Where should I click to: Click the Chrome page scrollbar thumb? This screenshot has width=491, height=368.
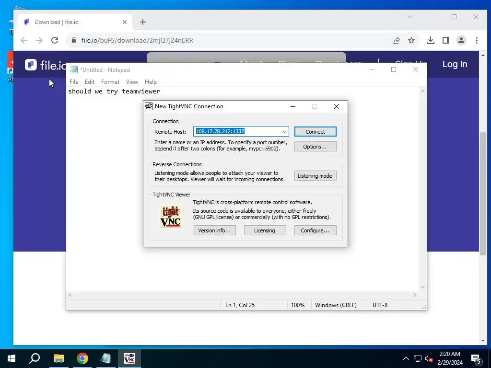[483, 194]
